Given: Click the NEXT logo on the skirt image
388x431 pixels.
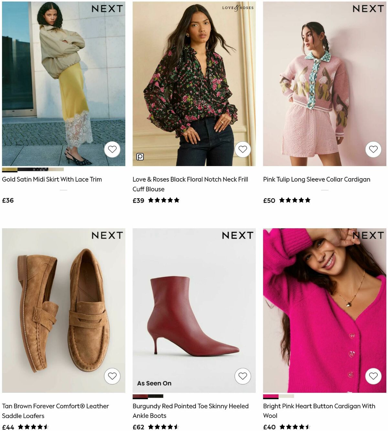Looking at the screenshot, I should (108, 9).
